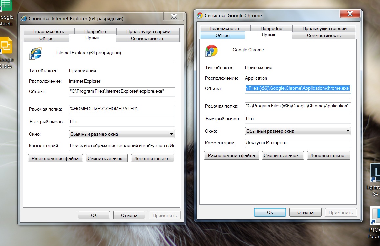This screenshot has width=380, height=246.
Task: Open Предыдущие версии tab in Internet Explorer window
Action: coord(148,31)
